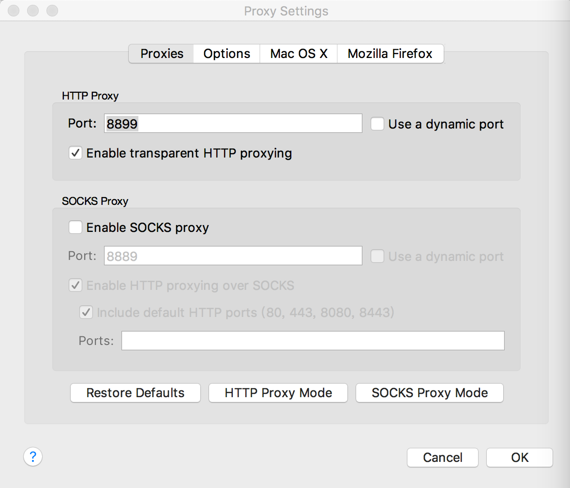Enable dynamic port for HTTP proxy
This screenshot has height=488, width=570.
(377, 124)
